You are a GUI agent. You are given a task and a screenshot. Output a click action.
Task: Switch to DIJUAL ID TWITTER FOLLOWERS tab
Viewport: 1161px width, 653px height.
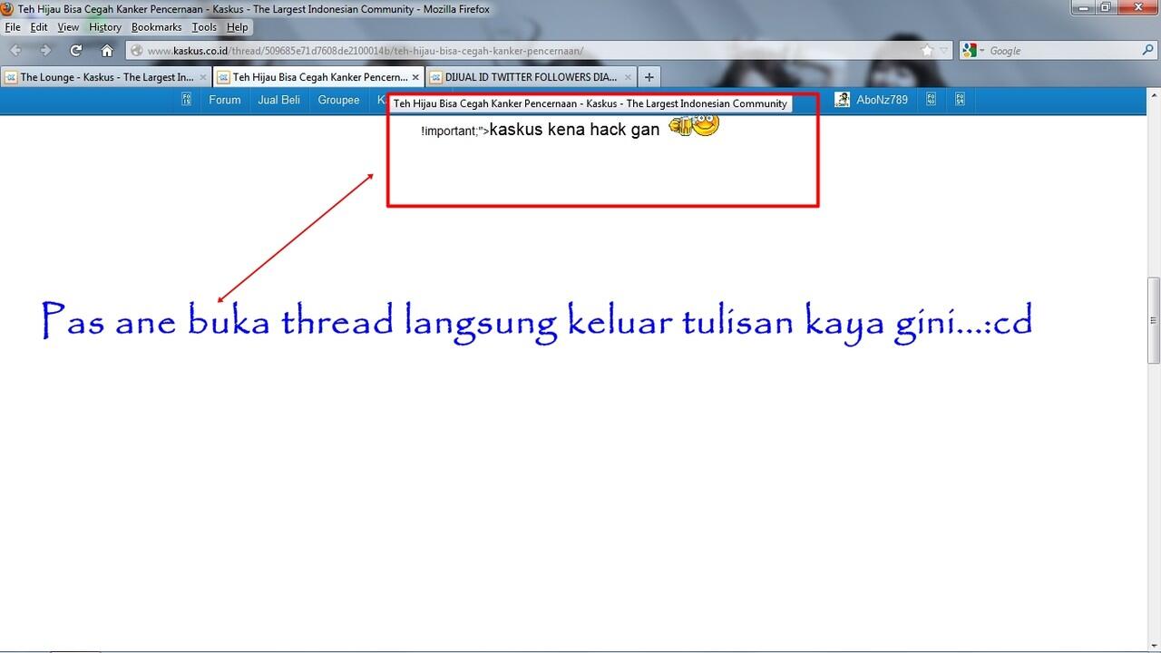pyautogui.click(x=531, y=77)
